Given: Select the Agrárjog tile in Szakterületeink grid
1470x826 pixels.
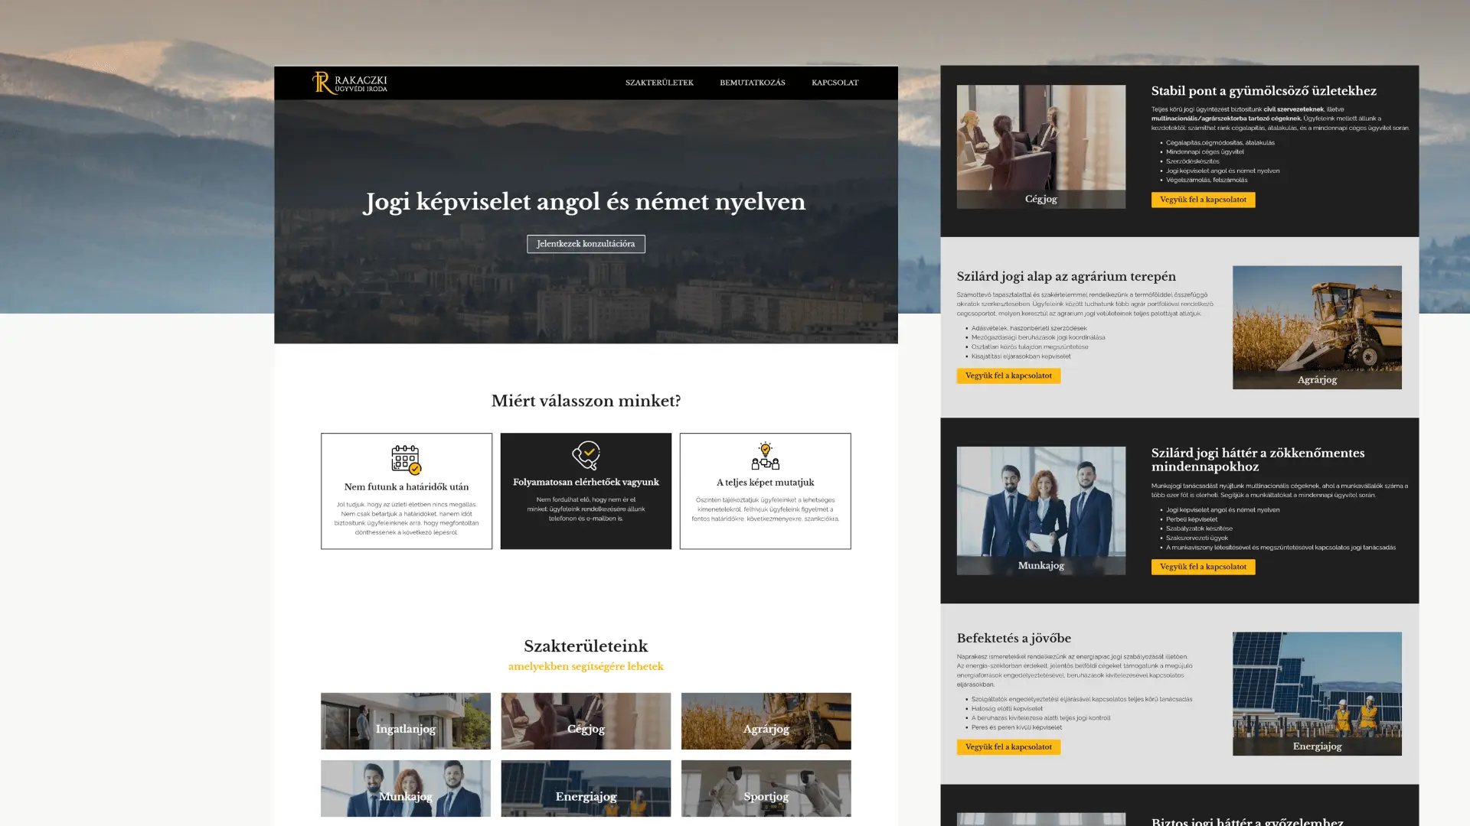Looking at the screenshot, I should click(x=766, y=721).
